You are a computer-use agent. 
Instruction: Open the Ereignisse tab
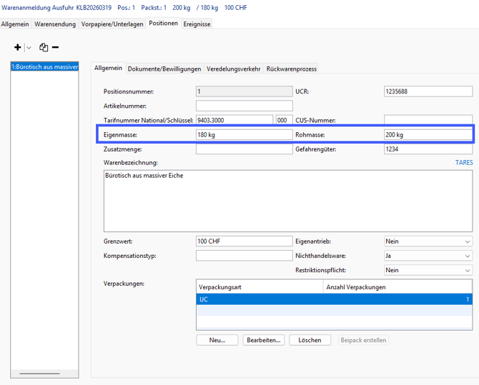[197, 24]
